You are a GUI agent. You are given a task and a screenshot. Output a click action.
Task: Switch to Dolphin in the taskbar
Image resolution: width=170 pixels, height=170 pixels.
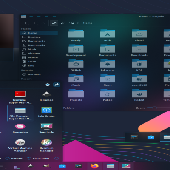coord(110,166)
